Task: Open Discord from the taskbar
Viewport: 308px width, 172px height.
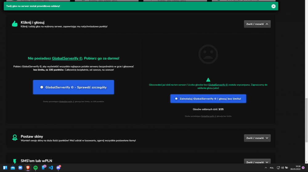Action: pos(59,167)
